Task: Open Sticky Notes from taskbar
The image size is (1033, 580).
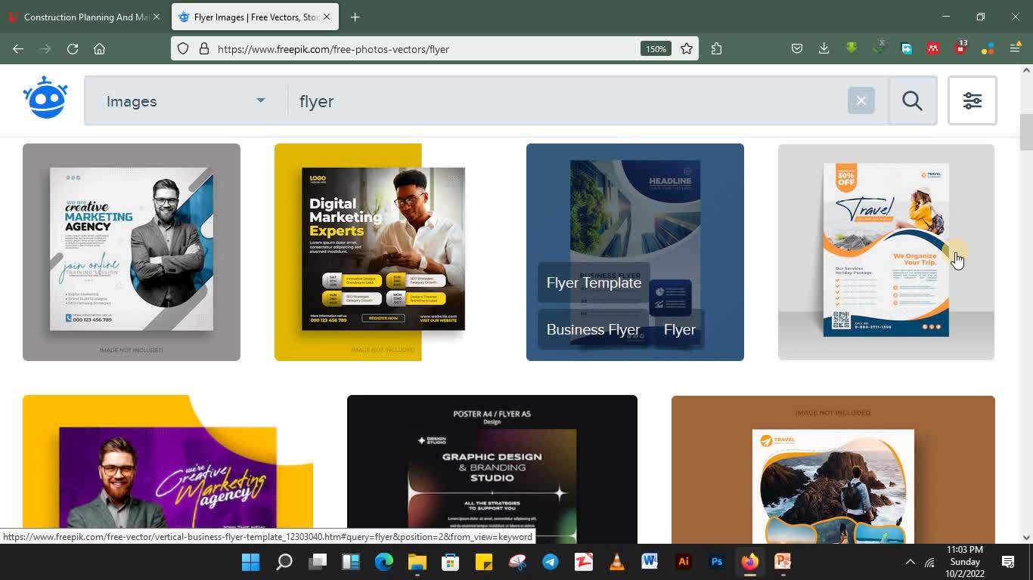Action: (x=484, y=562)
